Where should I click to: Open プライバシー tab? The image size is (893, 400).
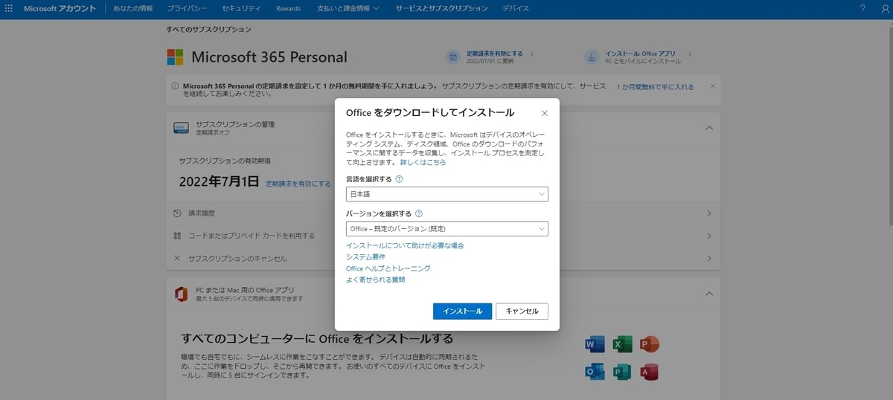point(188,8)
